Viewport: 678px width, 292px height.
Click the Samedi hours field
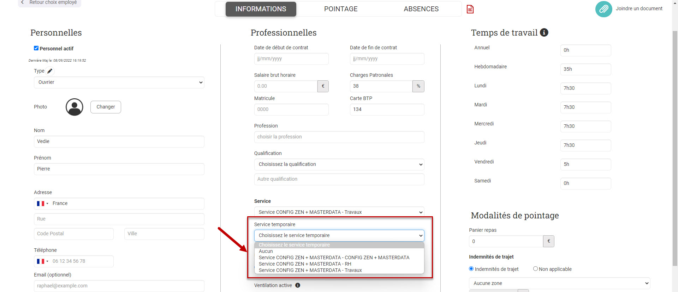(x=585, y=184)
